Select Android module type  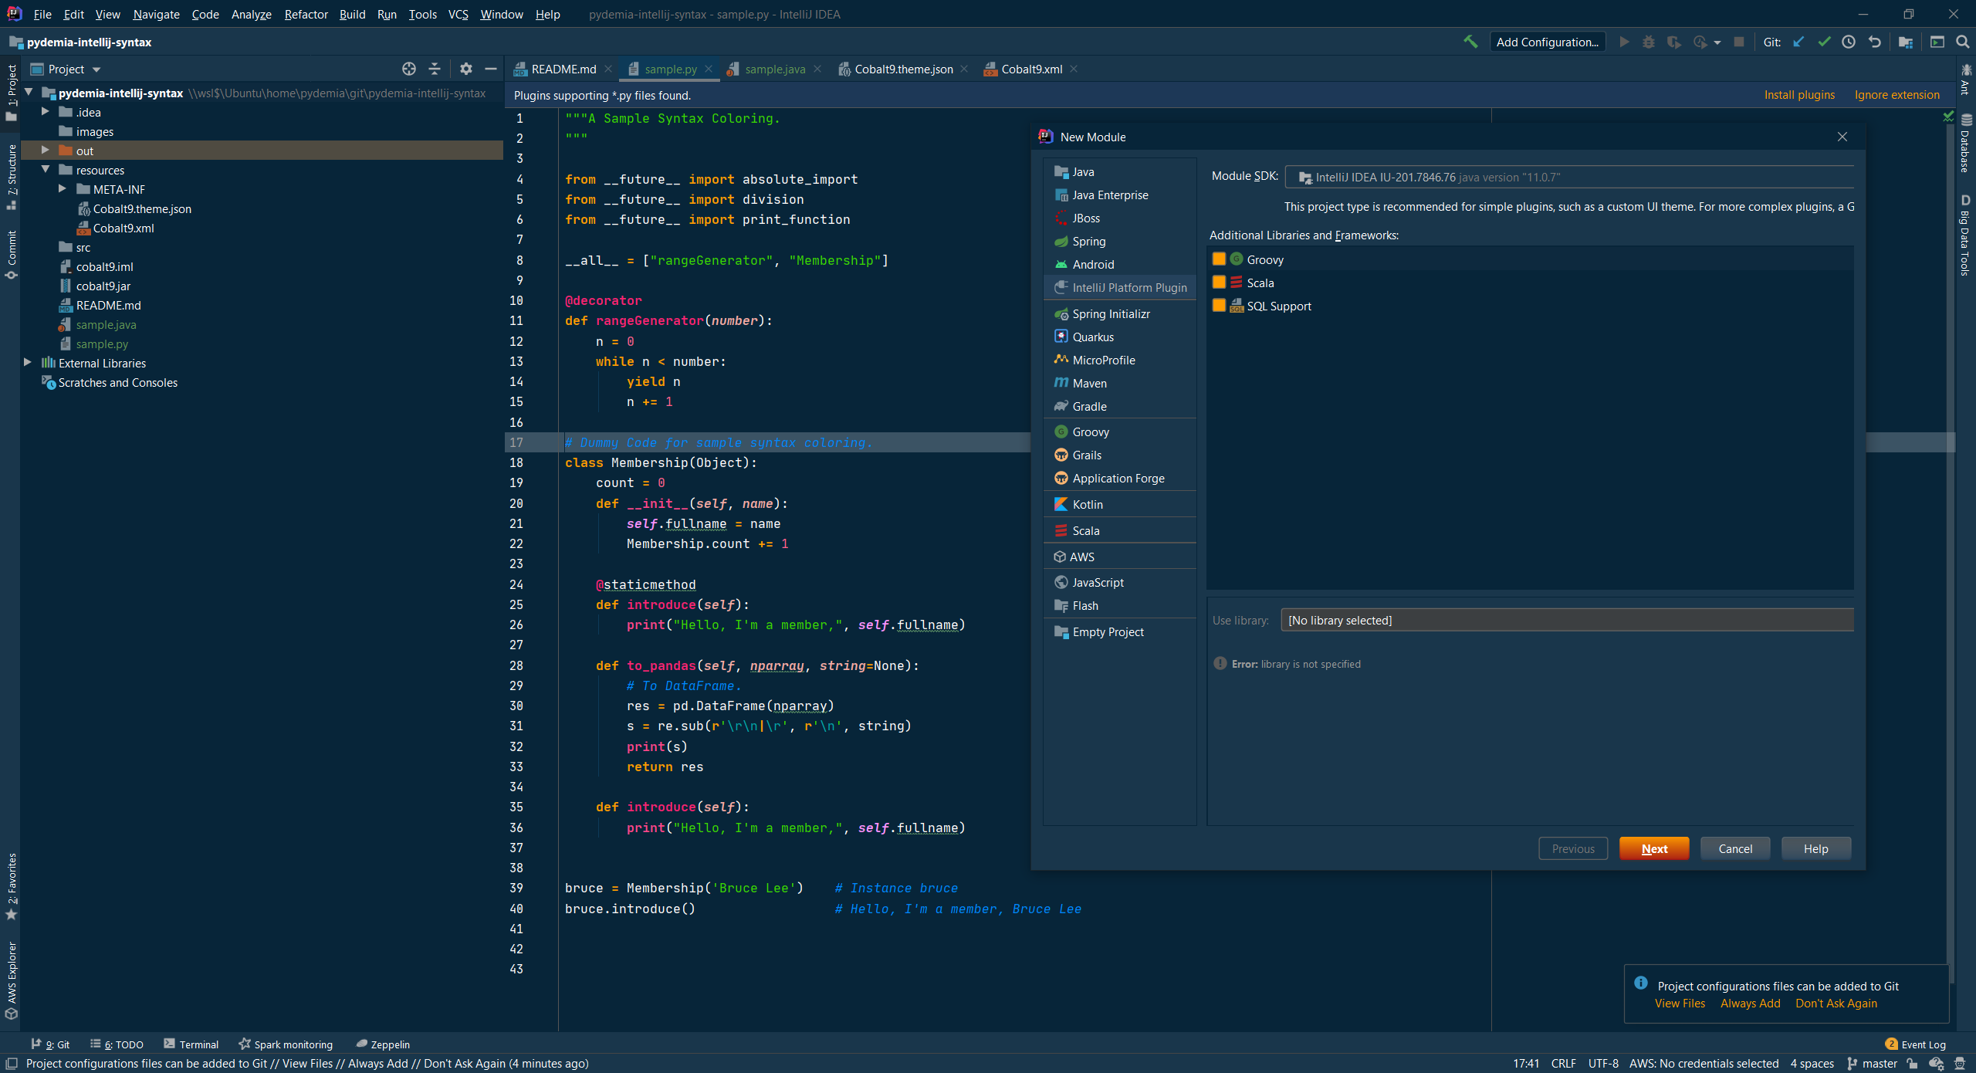click(x=1119, y=265)
